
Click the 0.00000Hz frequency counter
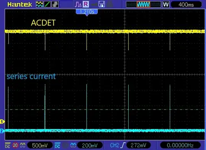click(x=180, y=145)
